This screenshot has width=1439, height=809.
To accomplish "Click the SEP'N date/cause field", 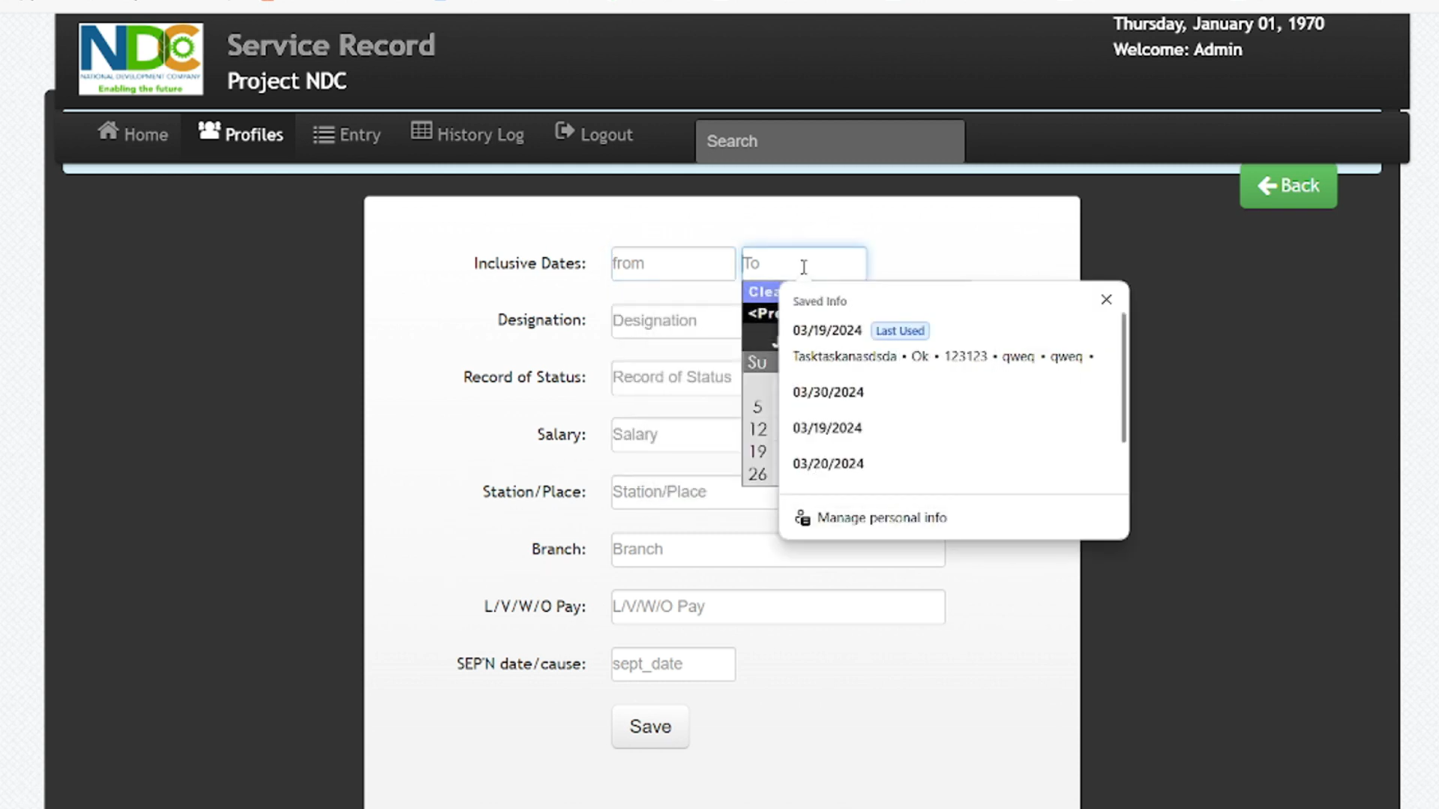I will pos(672,664).
